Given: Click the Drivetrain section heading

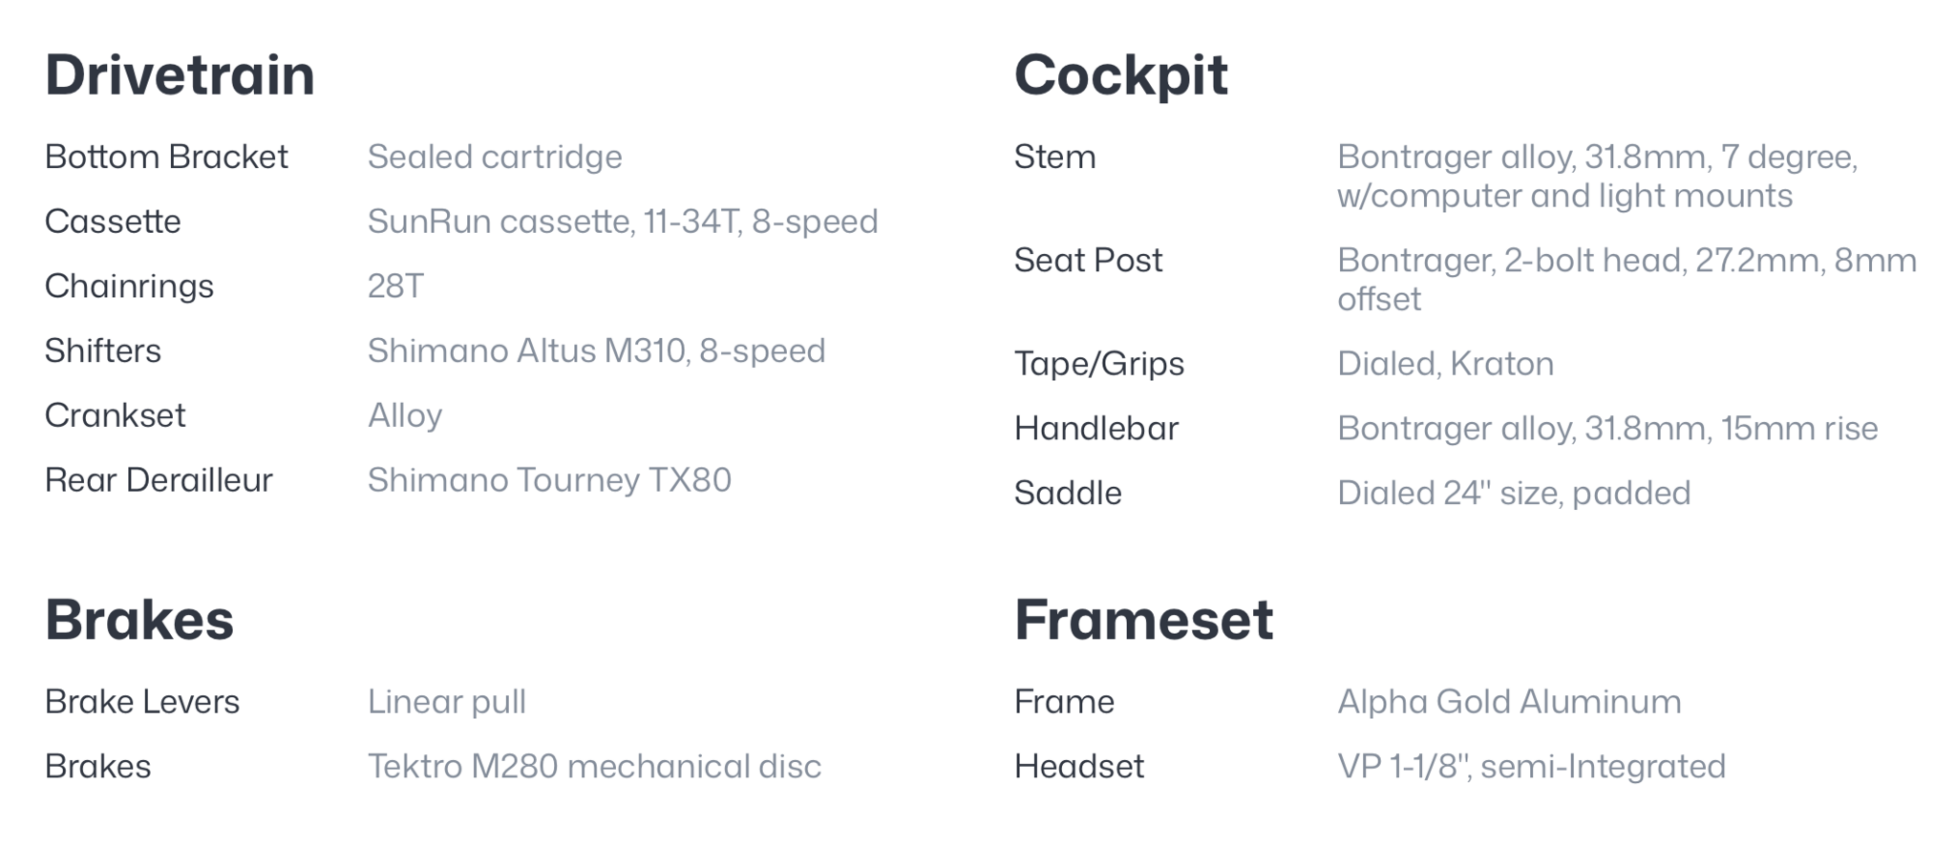Looking at the screenshot, I should click(x=180, y=74).
